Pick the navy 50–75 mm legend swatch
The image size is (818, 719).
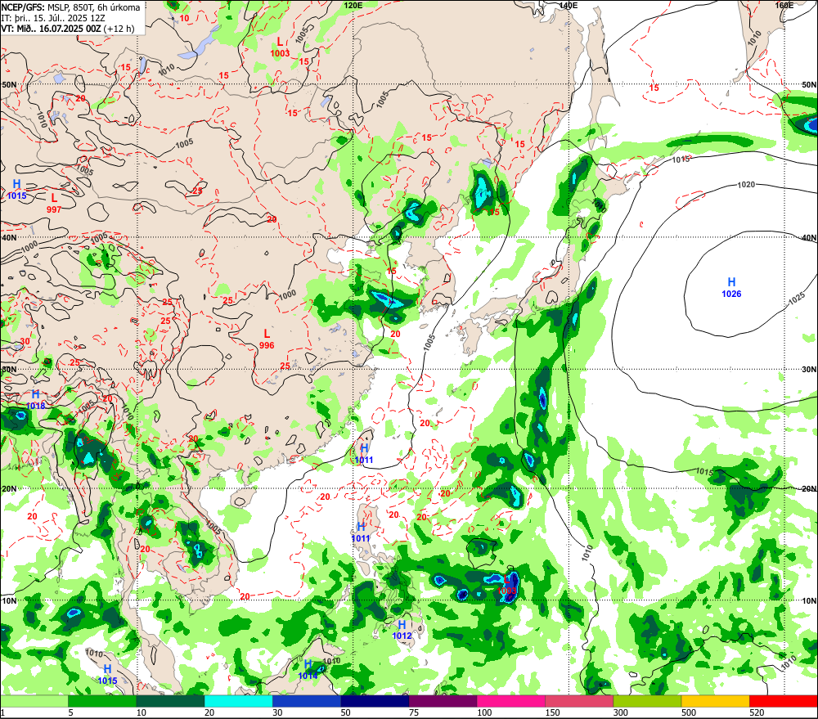click(375, 701)
